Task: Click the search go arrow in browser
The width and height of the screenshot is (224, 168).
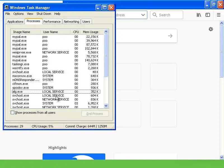Action: 170,36
